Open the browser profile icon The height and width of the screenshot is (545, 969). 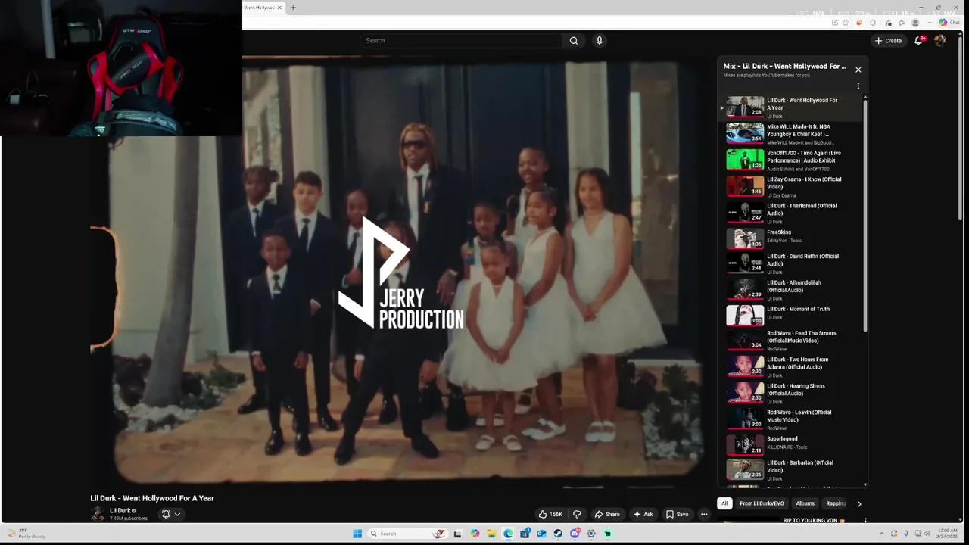915,23
